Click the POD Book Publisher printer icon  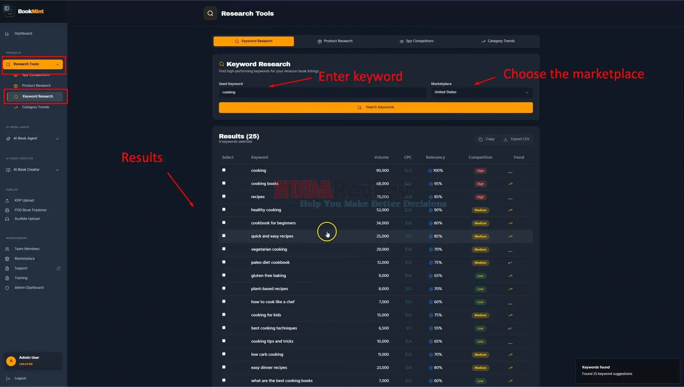7,210
